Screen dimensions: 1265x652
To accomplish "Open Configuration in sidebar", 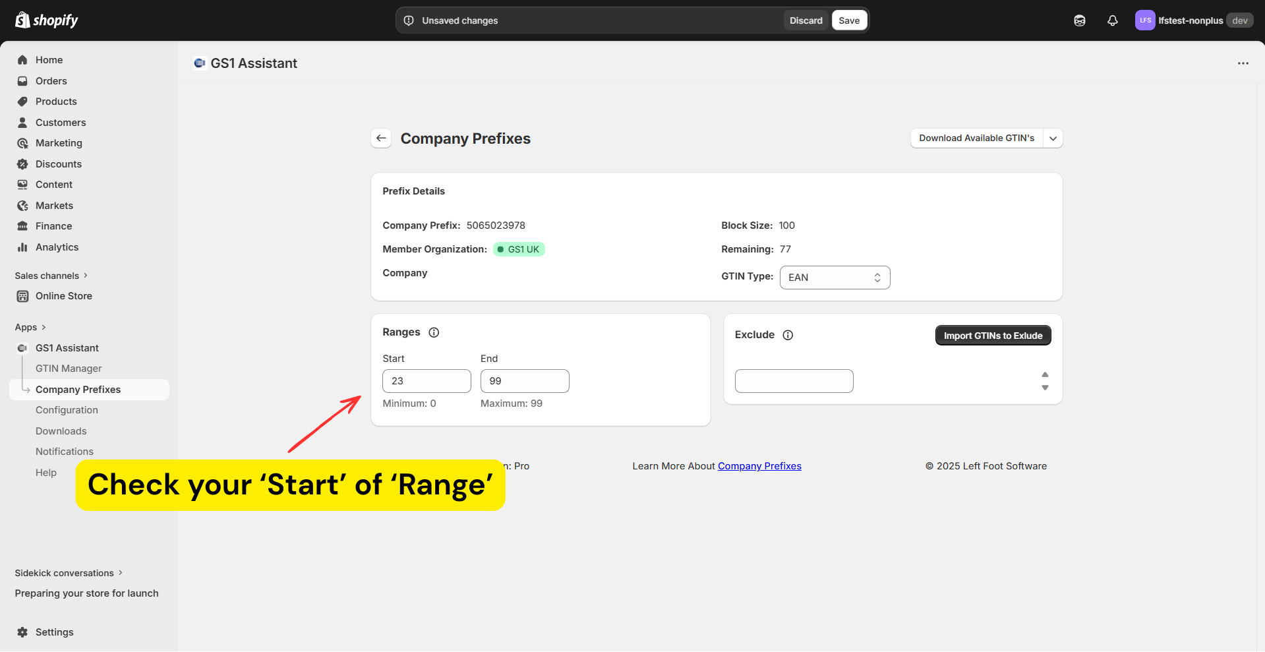I will [67, 410].
